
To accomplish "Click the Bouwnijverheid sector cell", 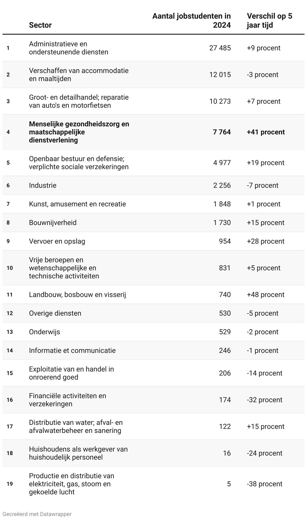I will pos(53,222).
